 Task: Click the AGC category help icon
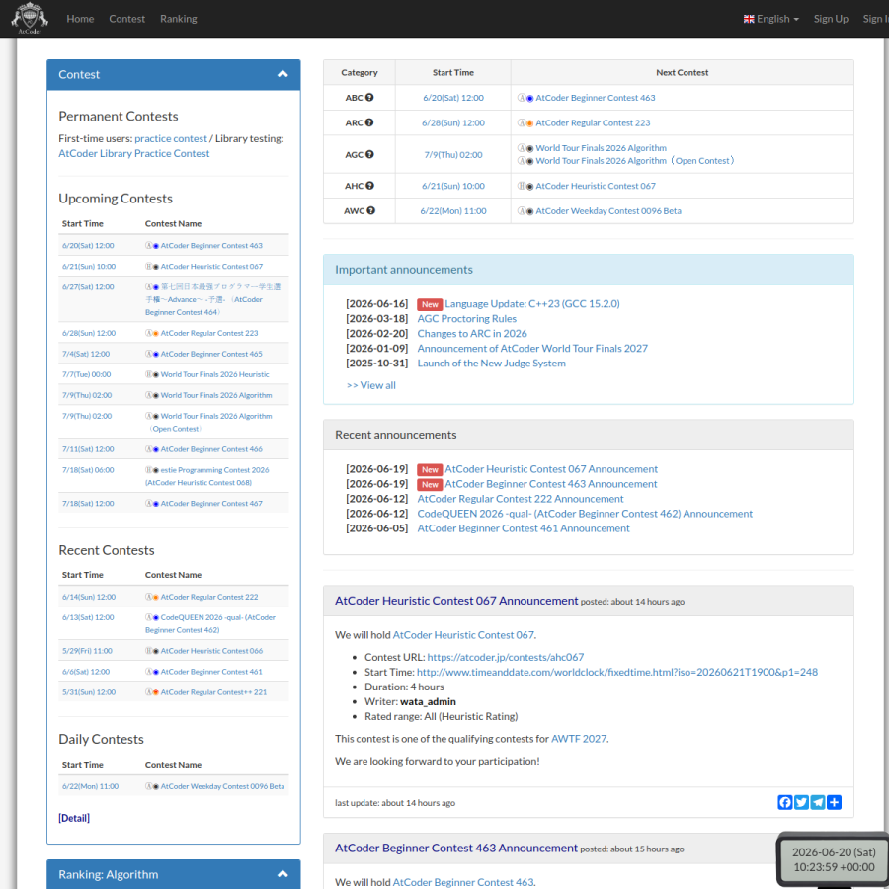[369, 154]
